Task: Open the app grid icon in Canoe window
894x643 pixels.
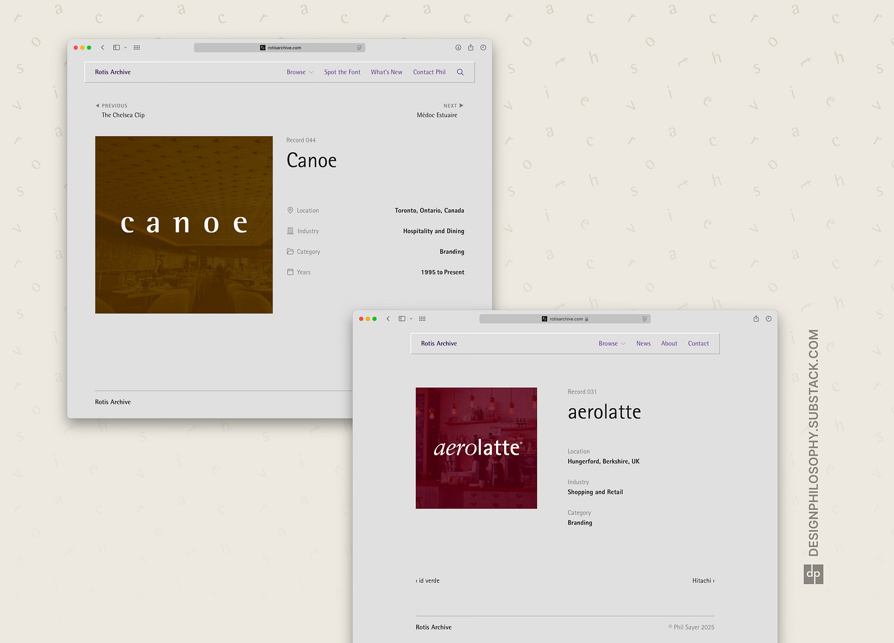Action: [137, 47]
